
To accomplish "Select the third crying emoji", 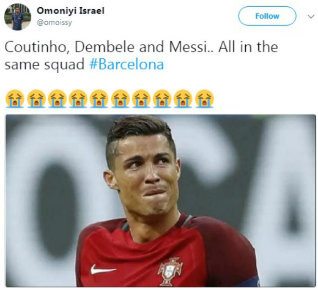I will coord(57,99).
